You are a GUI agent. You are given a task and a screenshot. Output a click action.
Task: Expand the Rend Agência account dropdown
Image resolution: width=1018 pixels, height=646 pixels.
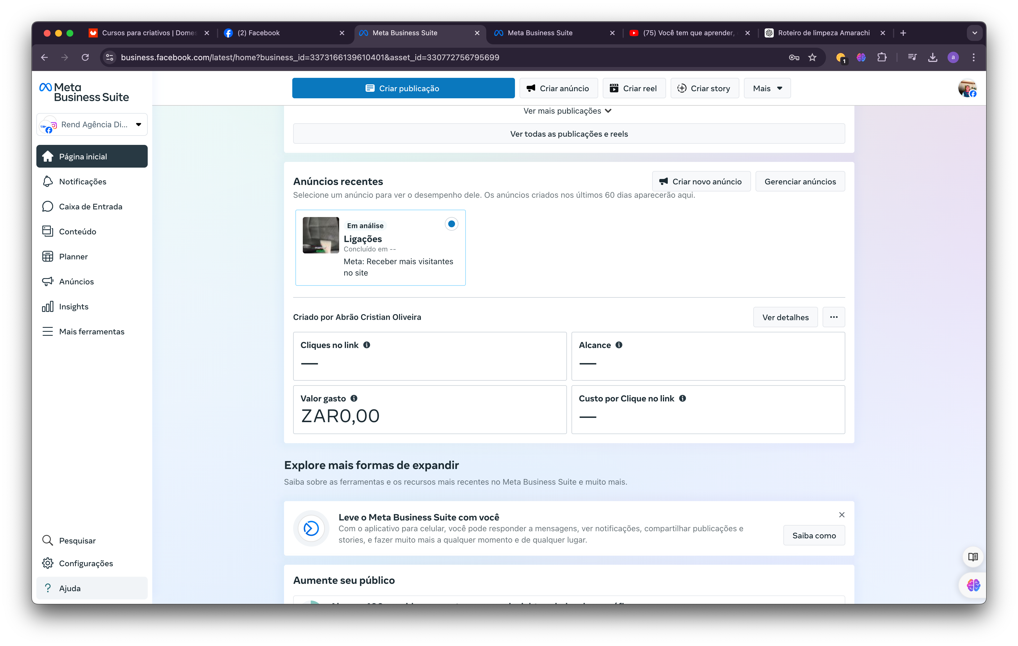coord(92,124)
